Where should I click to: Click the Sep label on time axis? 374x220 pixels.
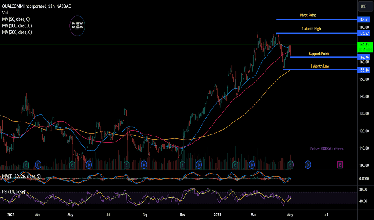[x=146, y=214]
